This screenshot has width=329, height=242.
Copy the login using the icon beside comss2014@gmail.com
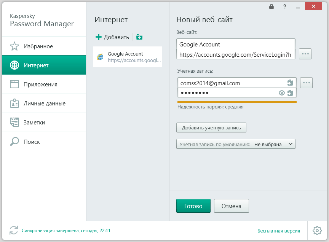(290, 83)
